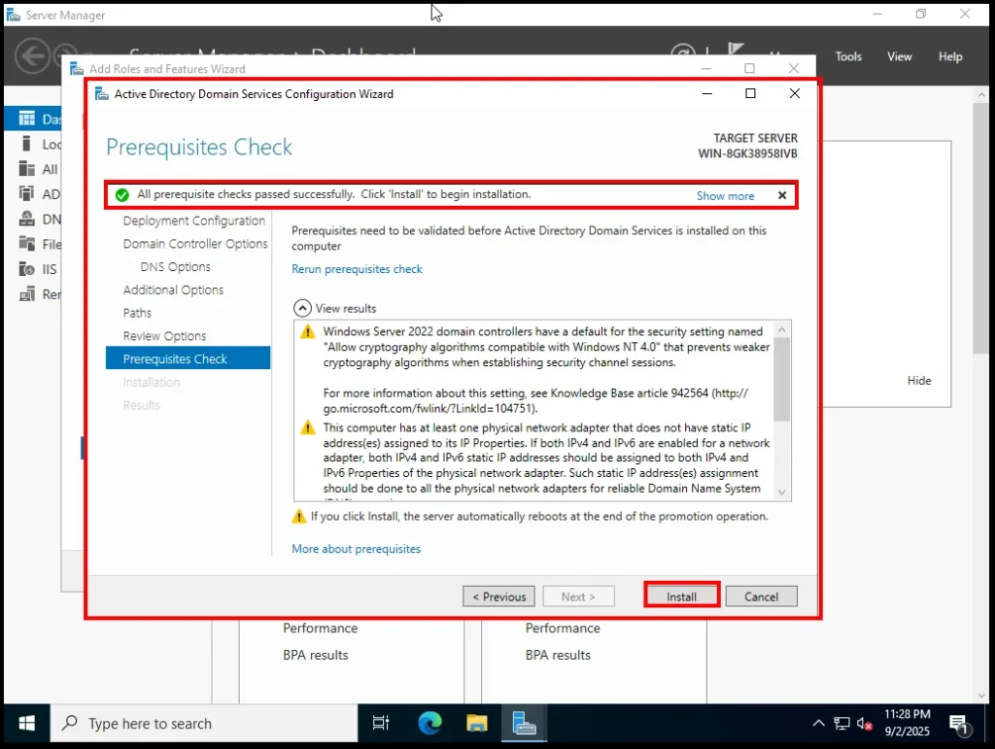Click Hide in the Server Manager welcome panel
Screen dimensions: 995x749
point(919,381)
